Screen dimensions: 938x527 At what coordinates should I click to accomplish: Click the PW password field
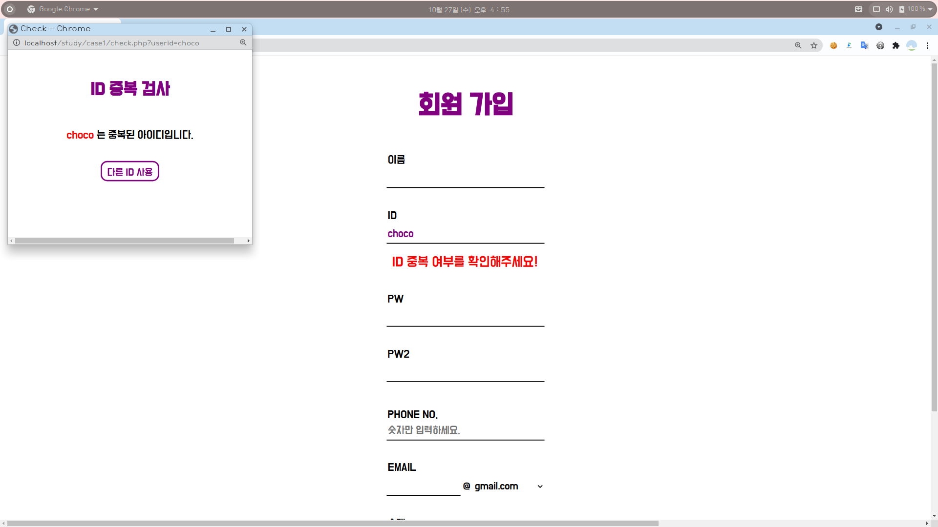click(x=465, y=317)
